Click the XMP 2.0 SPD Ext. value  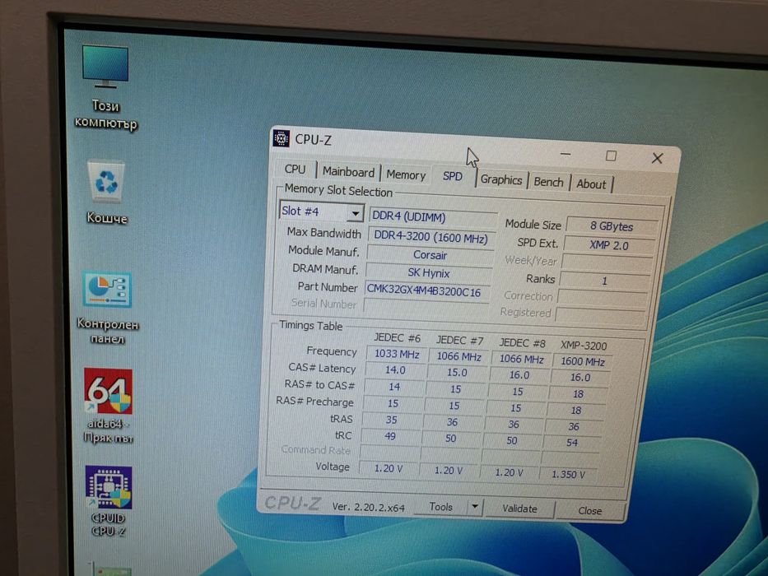click(608, 245)
